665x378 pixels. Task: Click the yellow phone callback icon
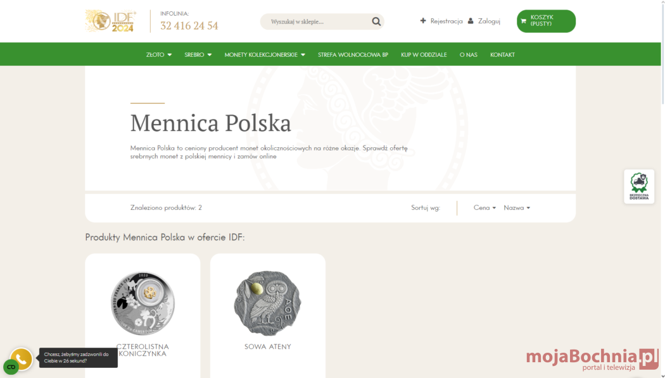click(21, 359)
